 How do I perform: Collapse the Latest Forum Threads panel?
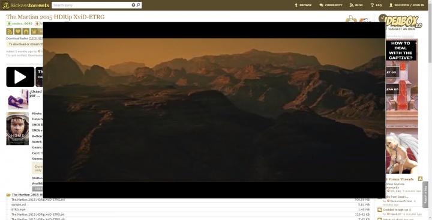pyautogui.click(x=420, y=179)
